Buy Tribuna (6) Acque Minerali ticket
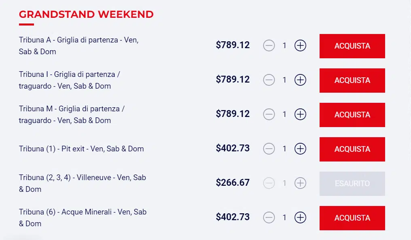 click(352, 218)
